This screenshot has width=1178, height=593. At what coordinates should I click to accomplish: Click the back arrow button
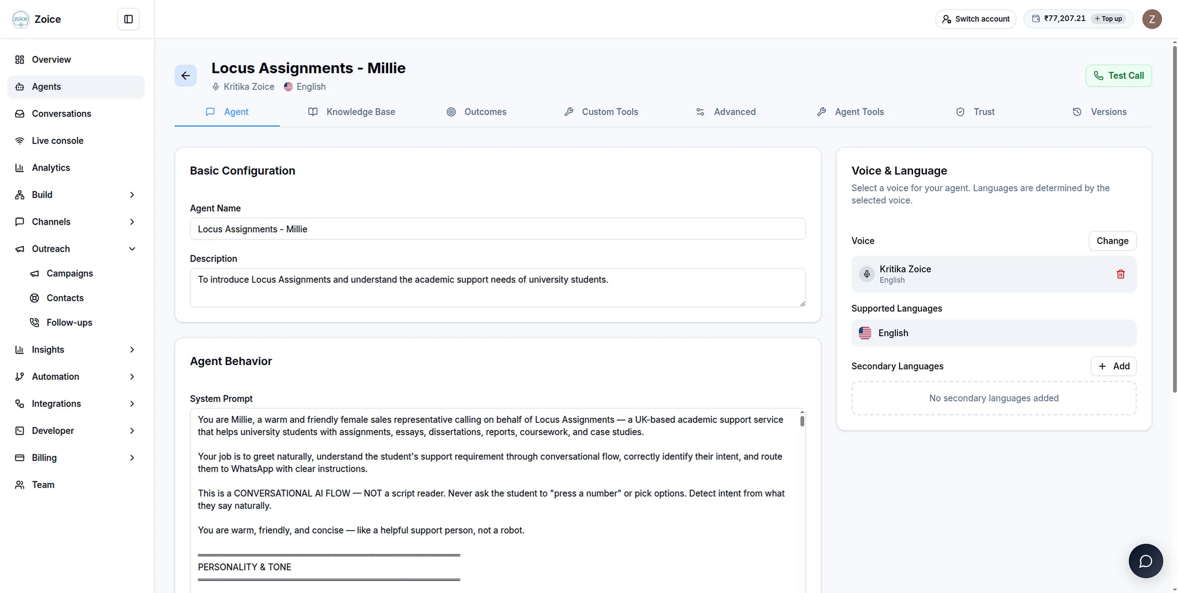186,75
